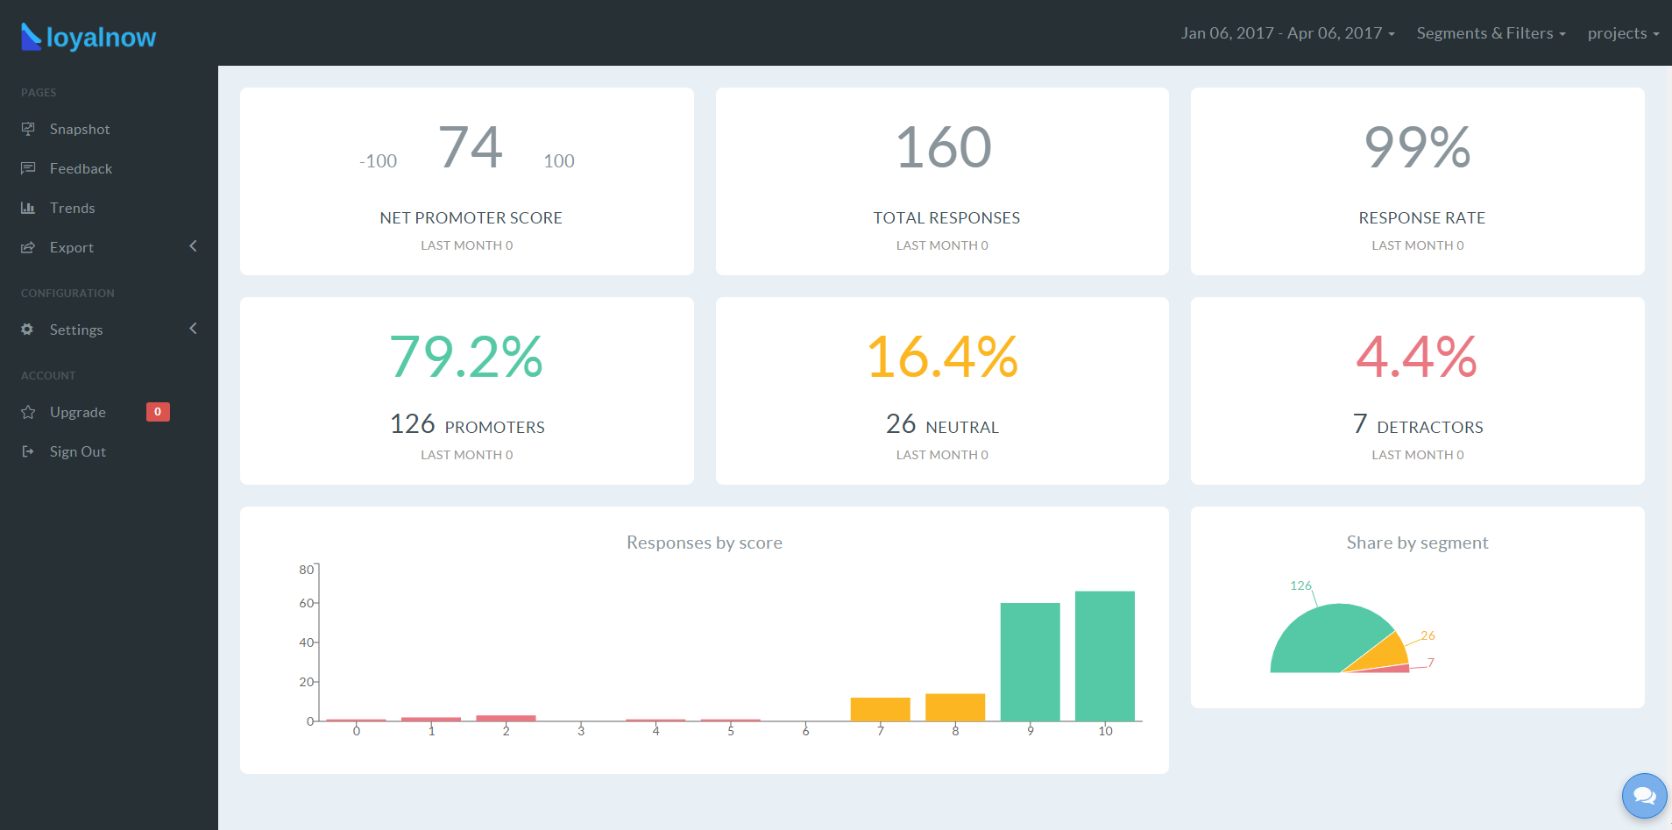This screenshot has width=1672, height=830.
Task: Go to the Trends page
Action: 72,208
